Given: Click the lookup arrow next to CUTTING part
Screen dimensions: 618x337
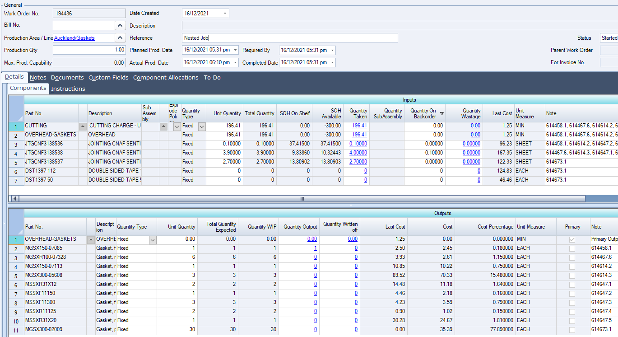Looking at the screenshot, I should [x=83, y=126].
